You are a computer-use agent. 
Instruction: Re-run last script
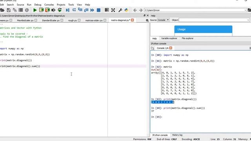tap(60, 10)
